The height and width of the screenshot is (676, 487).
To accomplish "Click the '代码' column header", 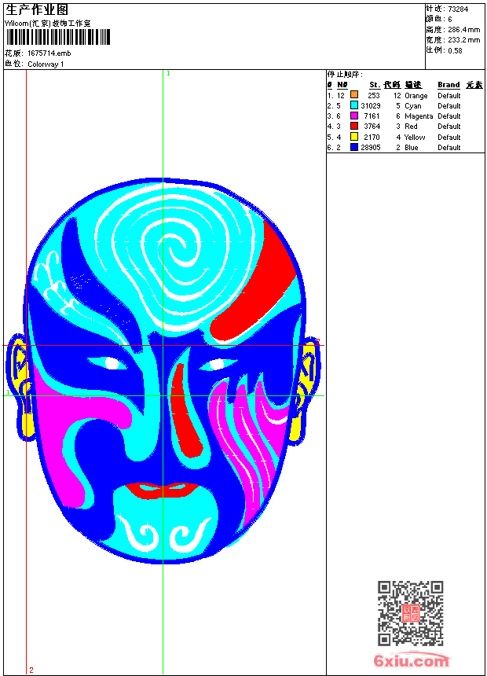I will tap(392, 85).
